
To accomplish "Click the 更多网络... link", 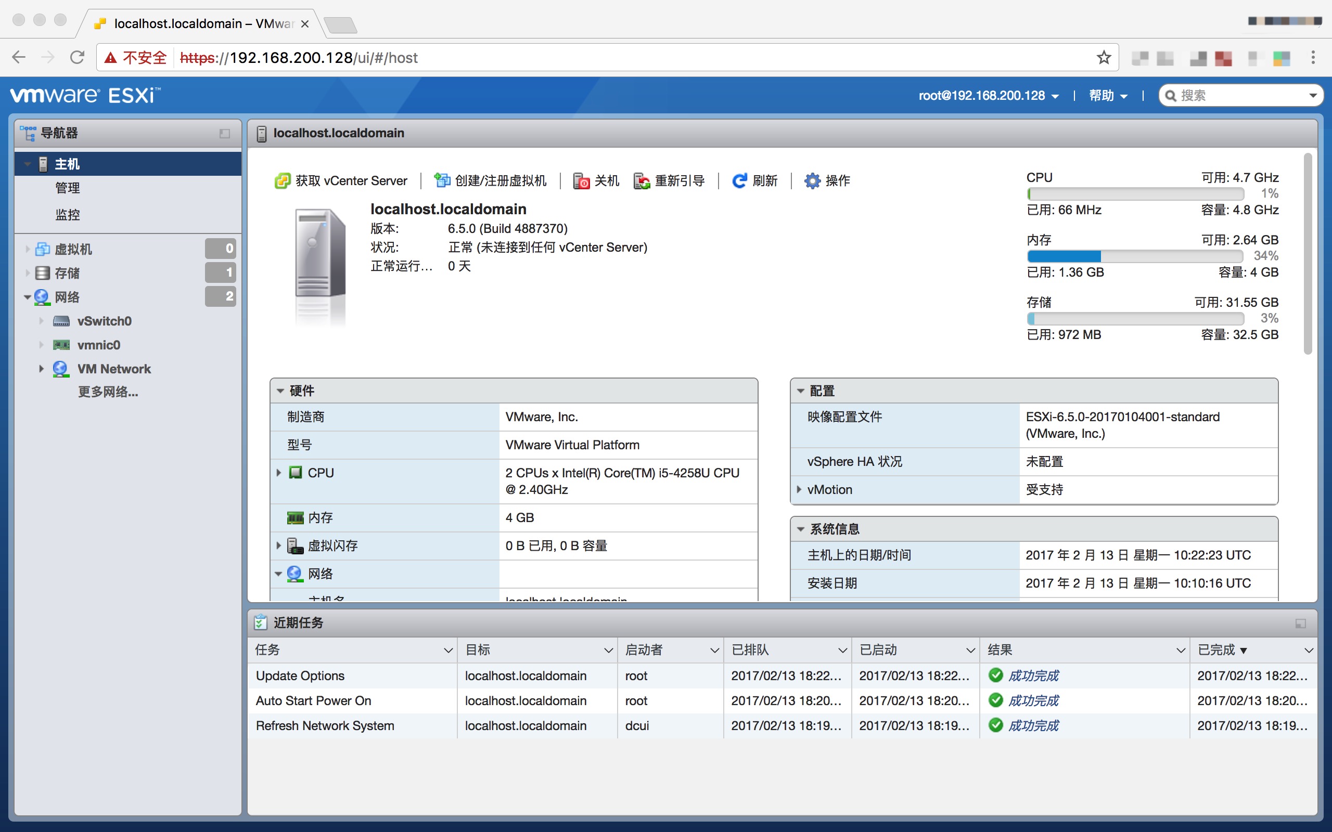I will [108, 392].
